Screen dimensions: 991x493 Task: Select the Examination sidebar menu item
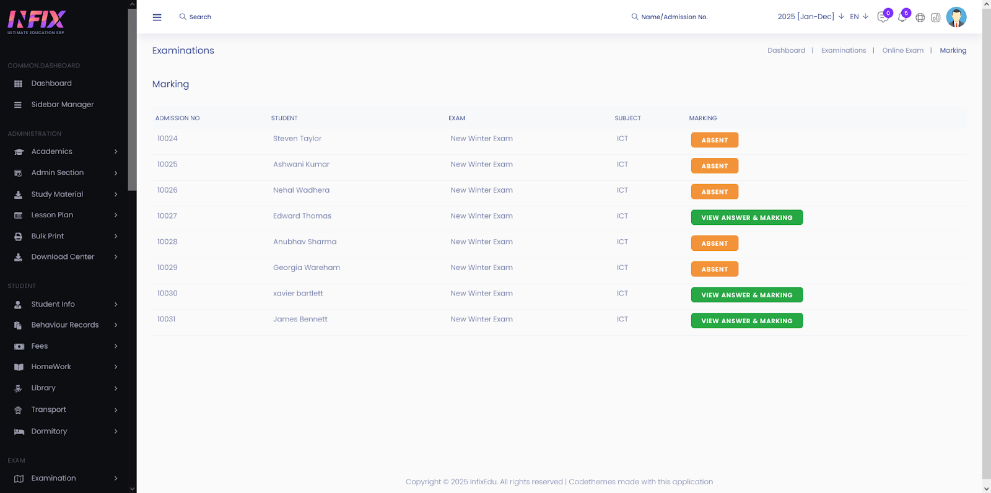click(x=54, y=478)
